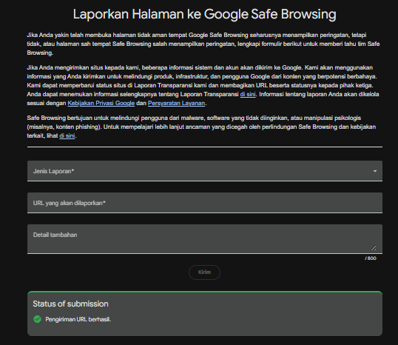398x345 pixels.
Task: Open the Persyaratan Layanan link
Action: pyautogui.click(x=176, y=103)
